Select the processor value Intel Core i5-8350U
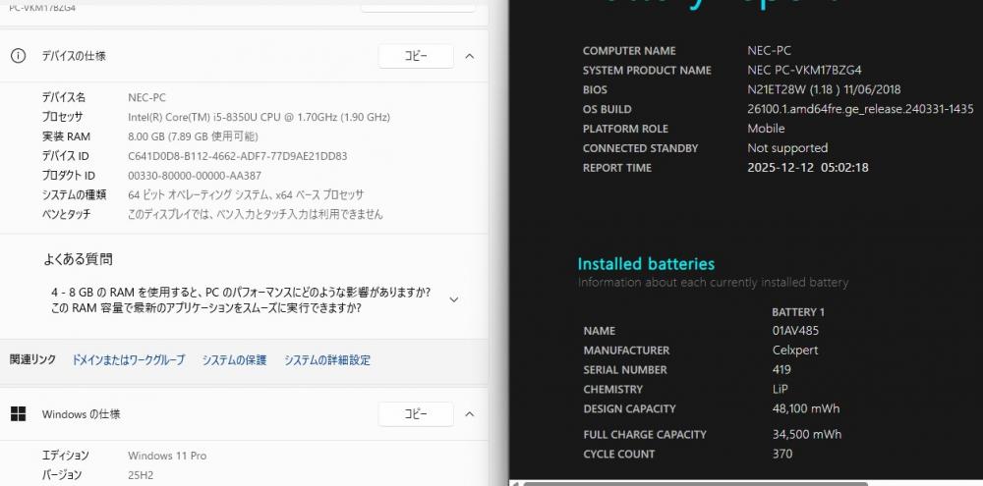Screen dimensions: 983x486 click(x=259, y=117)
